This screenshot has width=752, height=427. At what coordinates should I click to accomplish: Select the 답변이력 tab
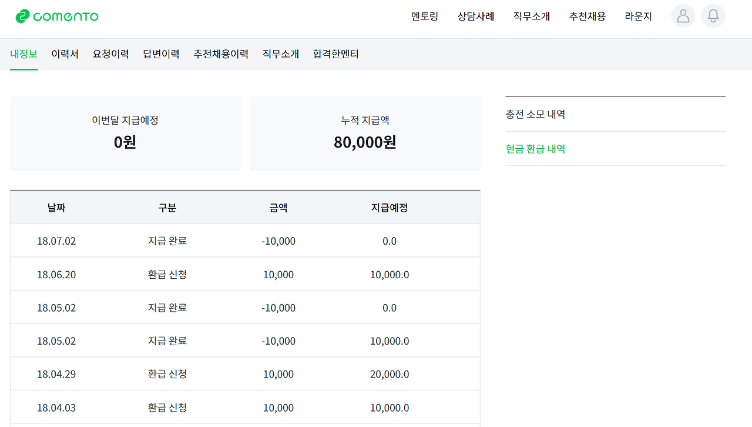point(161,54)
